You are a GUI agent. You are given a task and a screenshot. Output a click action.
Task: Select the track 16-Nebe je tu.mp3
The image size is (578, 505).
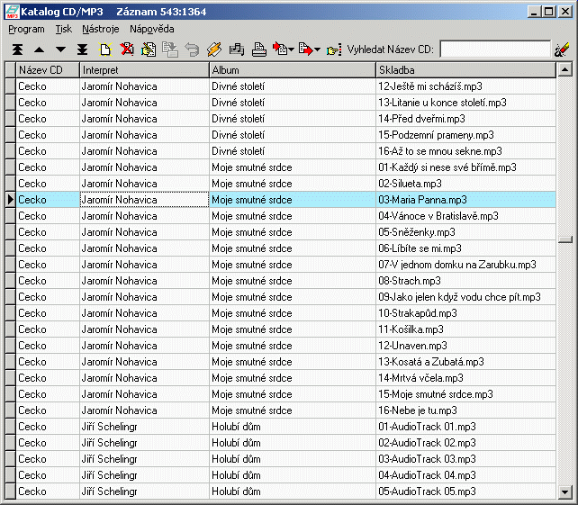click(465, 410)
